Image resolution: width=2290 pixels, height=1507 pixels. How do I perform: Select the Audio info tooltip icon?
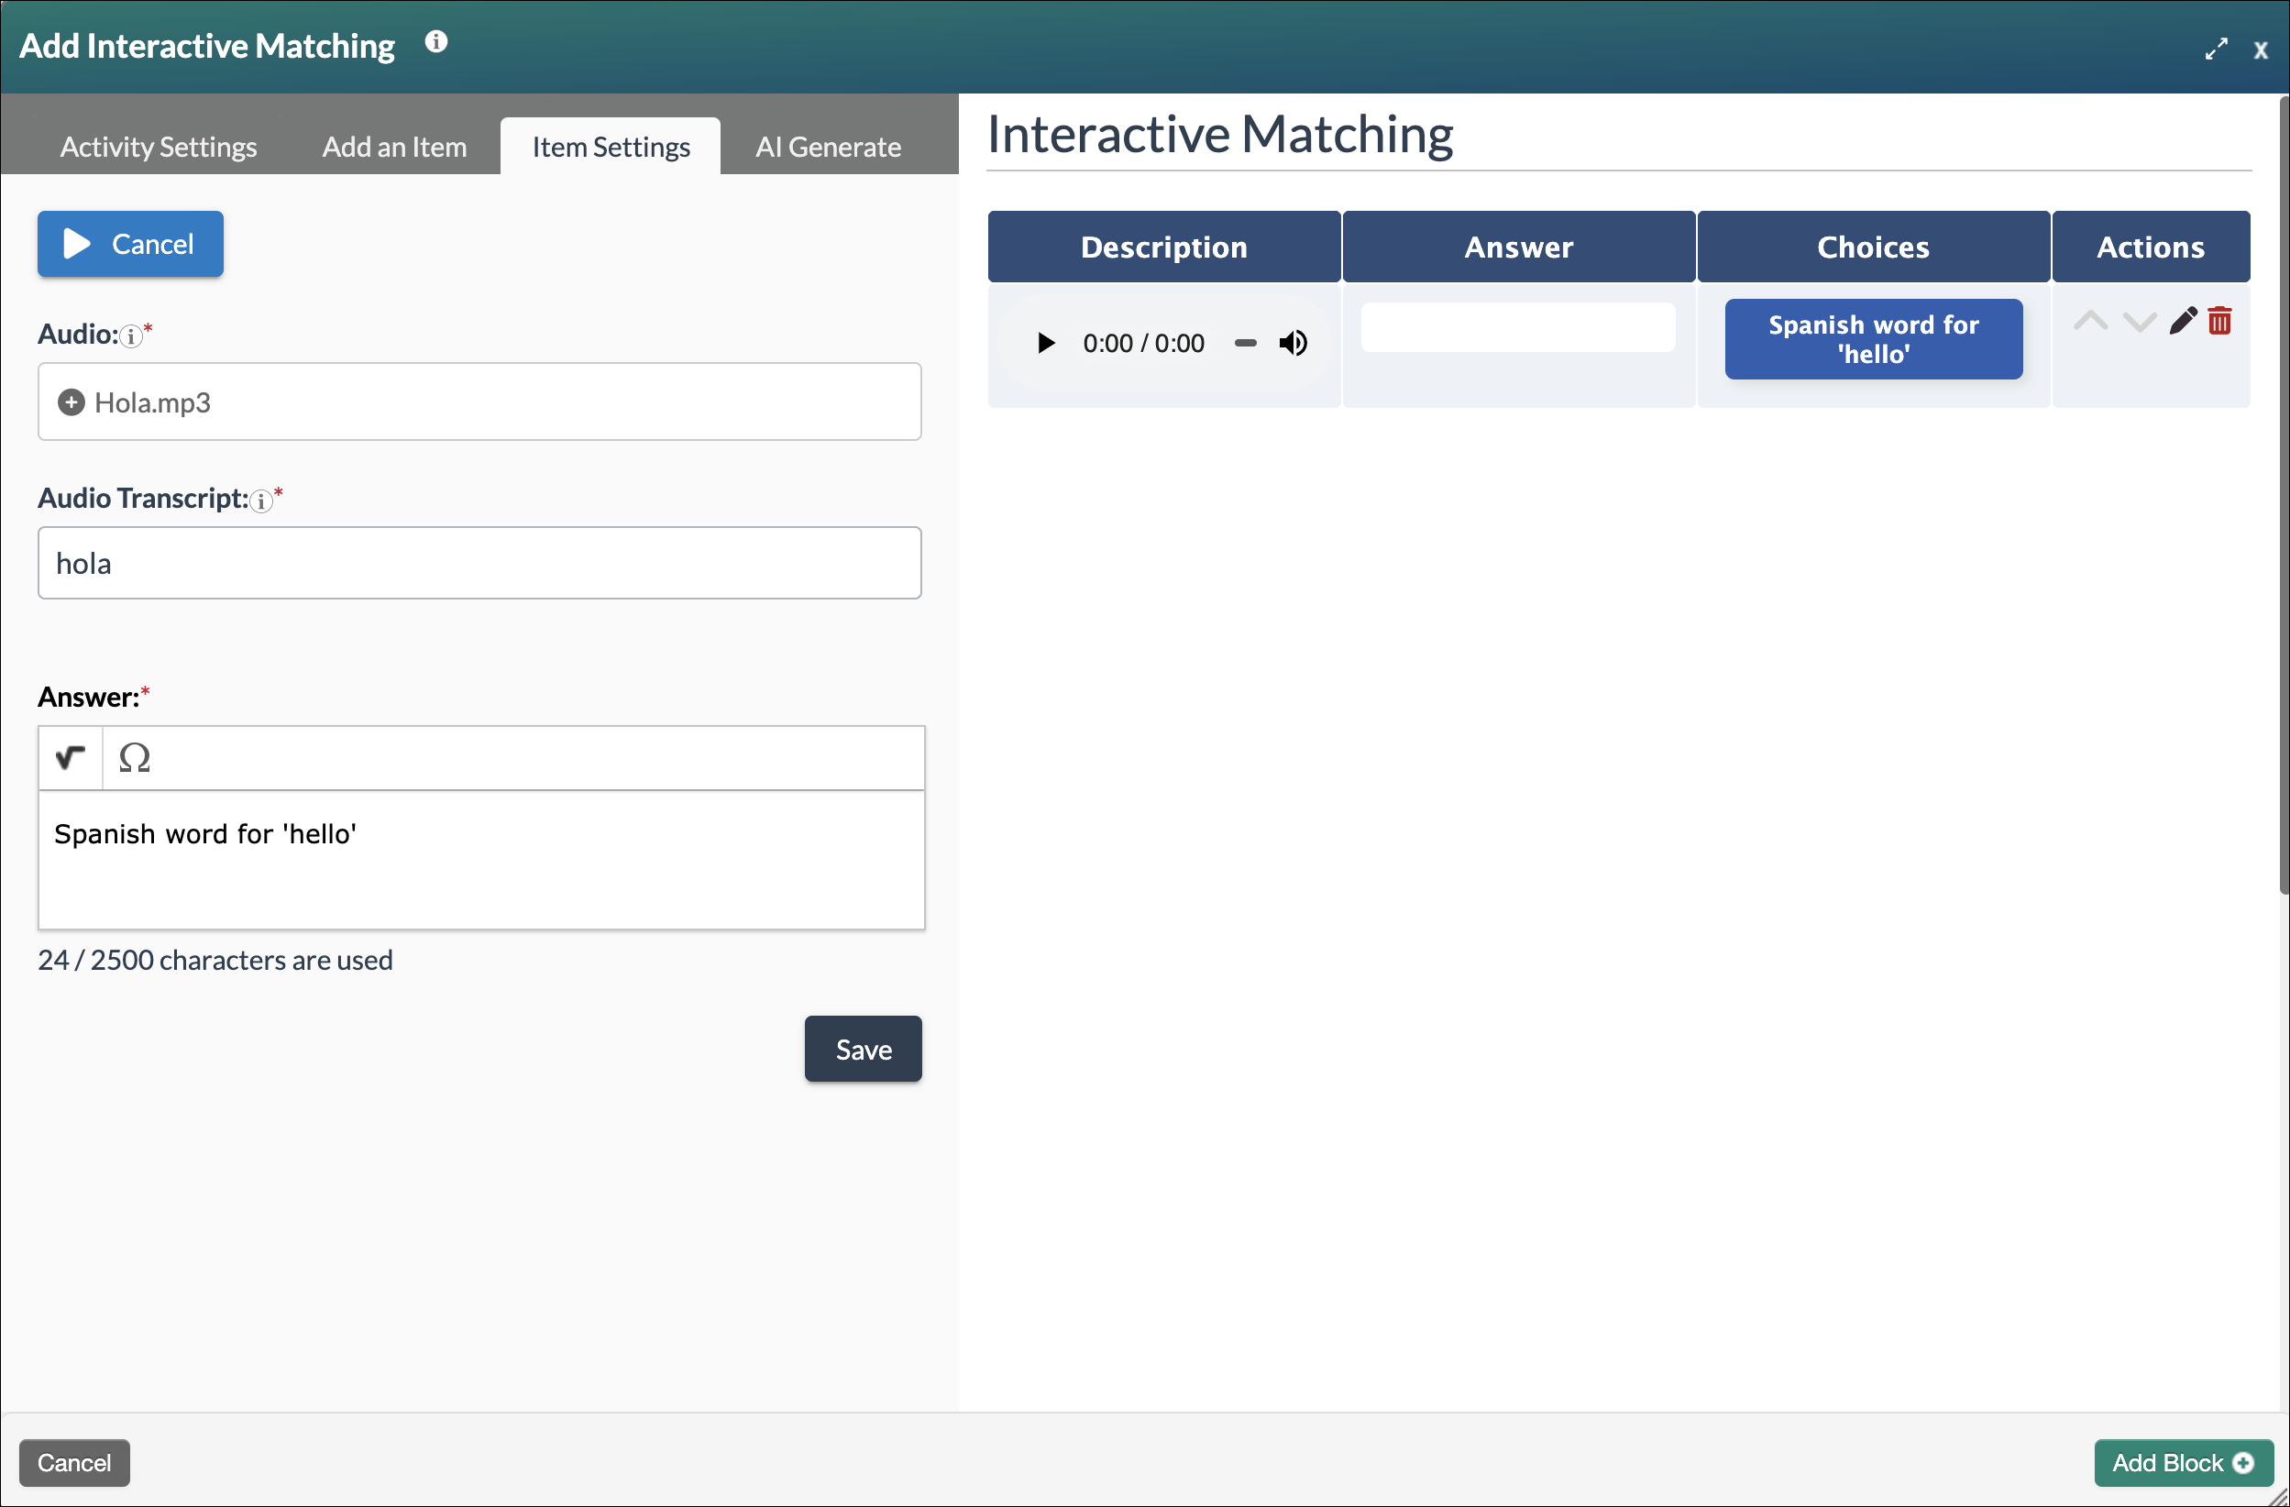point(130,335)
